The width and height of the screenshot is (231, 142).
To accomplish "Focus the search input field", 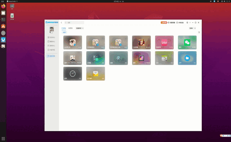I will (x=74, y=23).
